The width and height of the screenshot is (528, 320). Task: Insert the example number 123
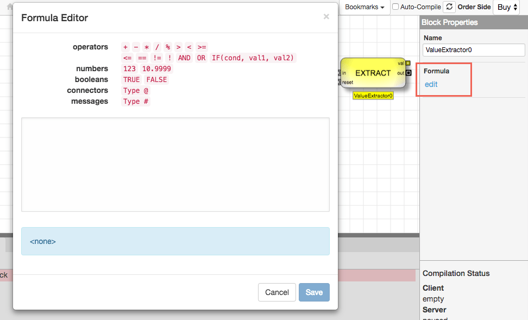coord(129,68)
